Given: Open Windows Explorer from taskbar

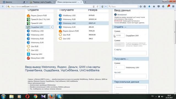Looking at the screenshot, I should (x=12, y=97).
